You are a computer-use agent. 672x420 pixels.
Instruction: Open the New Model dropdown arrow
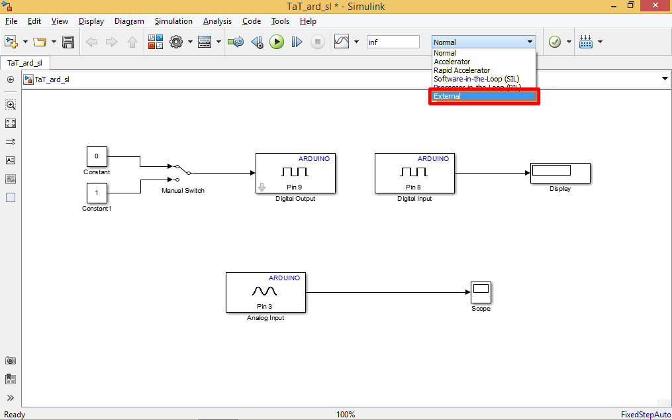25,42
